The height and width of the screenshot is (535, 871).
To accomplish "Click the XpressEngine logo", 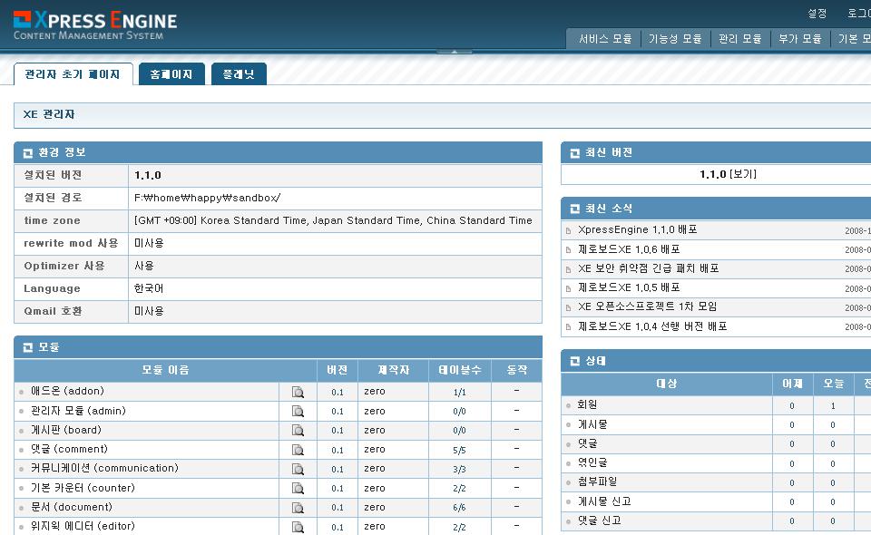I will pos(95,25).
